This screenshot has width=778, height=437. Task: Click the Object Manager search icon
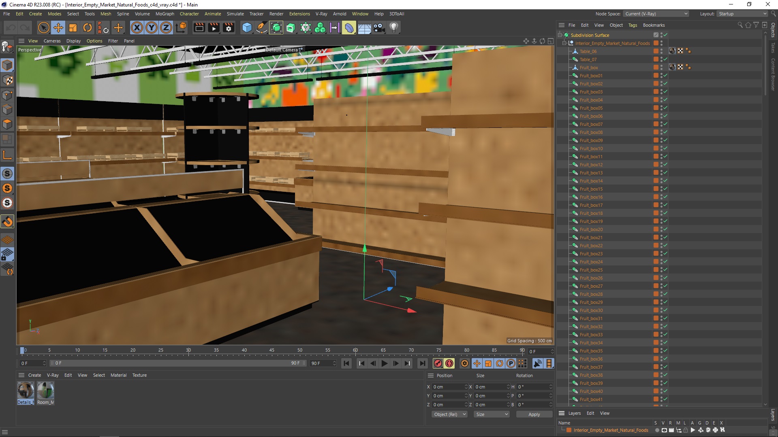[740, 25]
